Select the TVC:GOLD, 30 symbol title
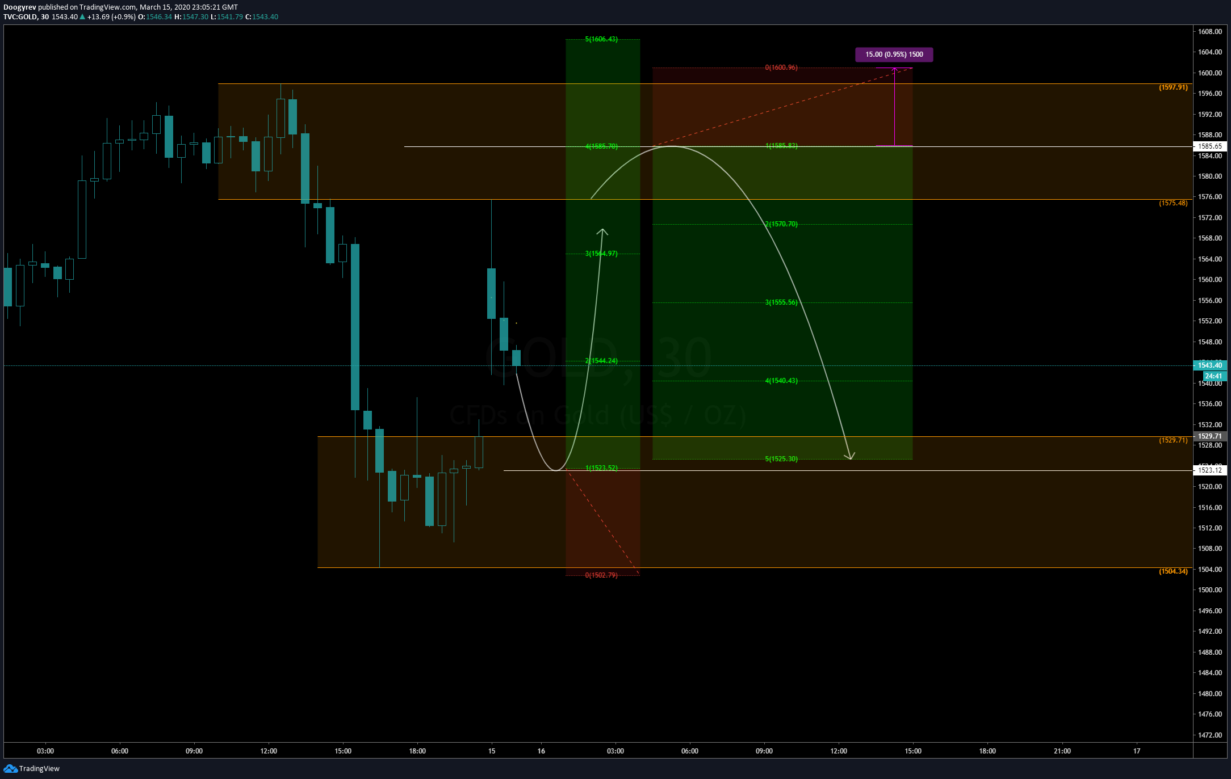1231x779 pixels. click(26, 17)
